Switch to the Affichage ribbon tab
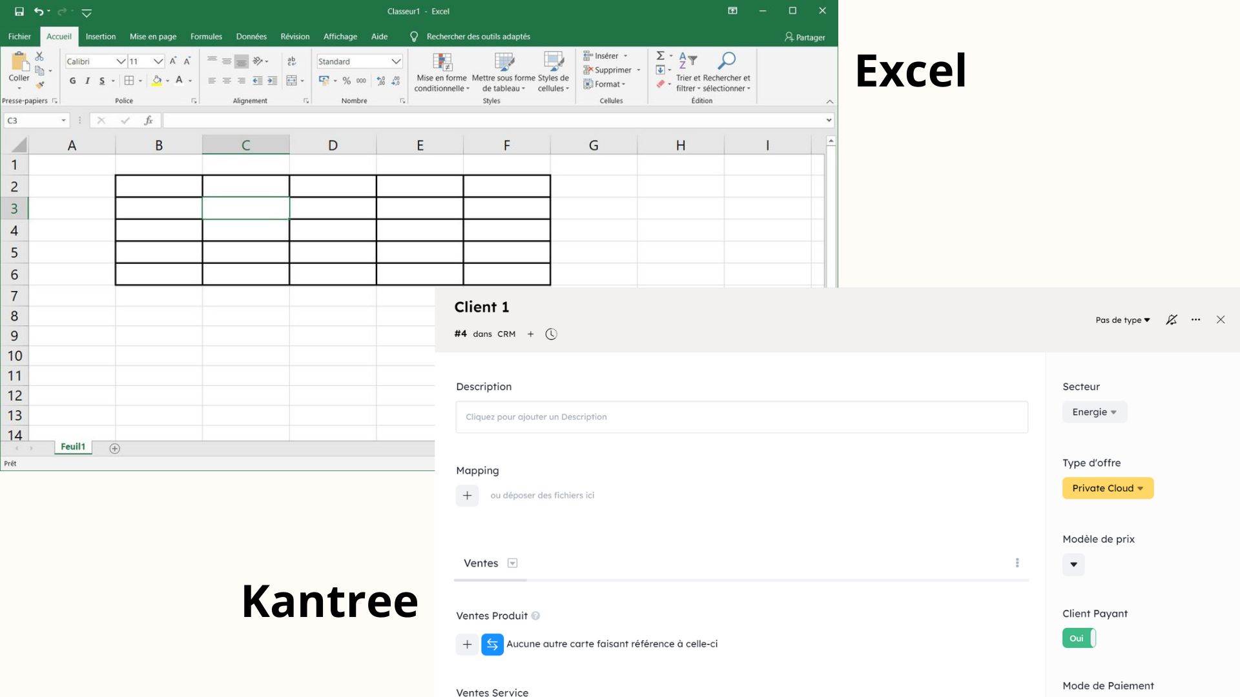 point(340,37)
